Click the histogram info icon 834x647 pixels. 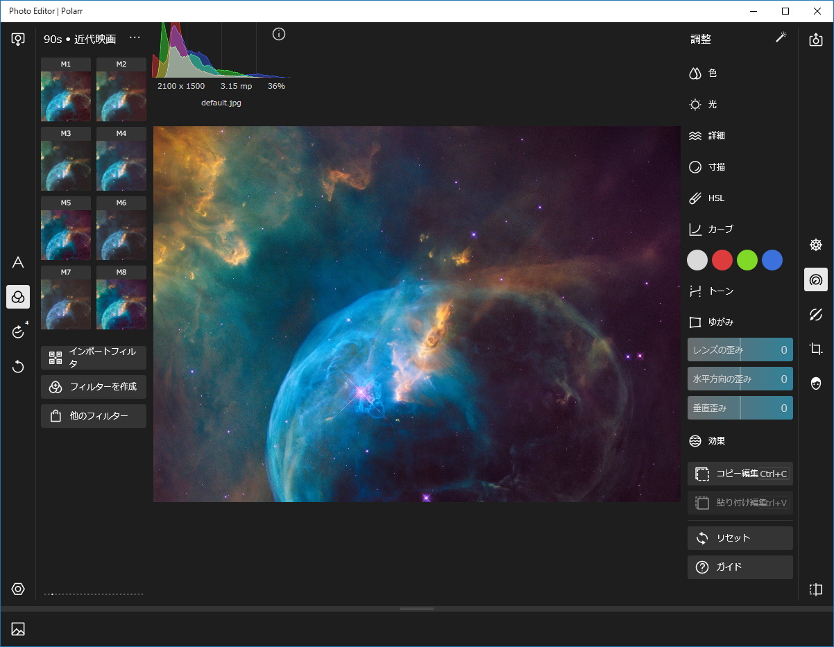(278, 33)
